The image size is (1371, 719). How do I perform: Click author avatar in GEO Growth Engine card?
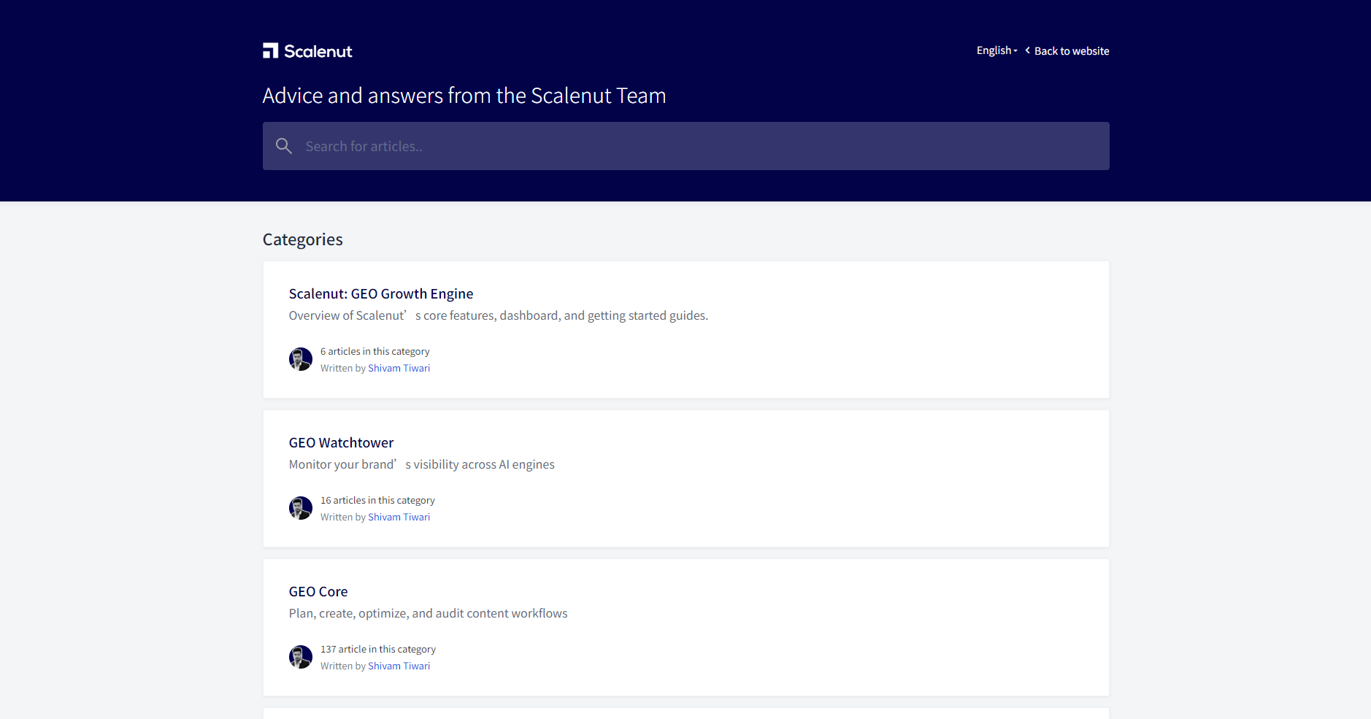300,359
